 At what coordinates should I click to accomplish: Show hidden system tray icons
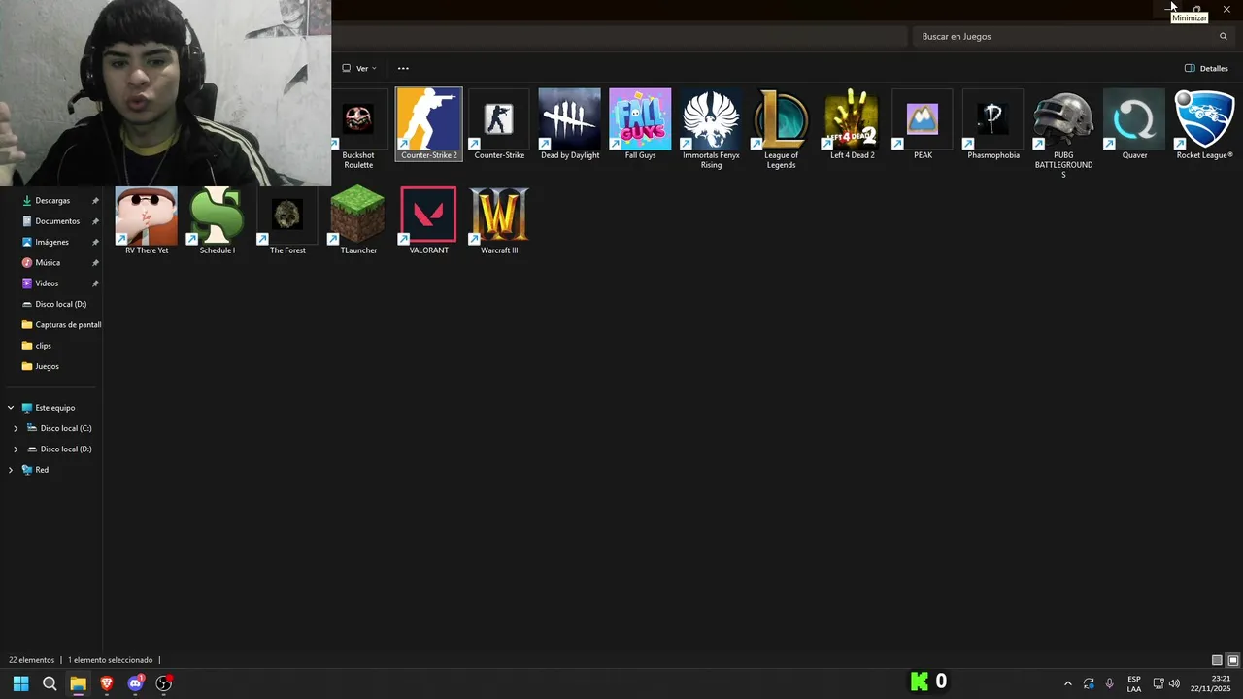click(1067, 683)
